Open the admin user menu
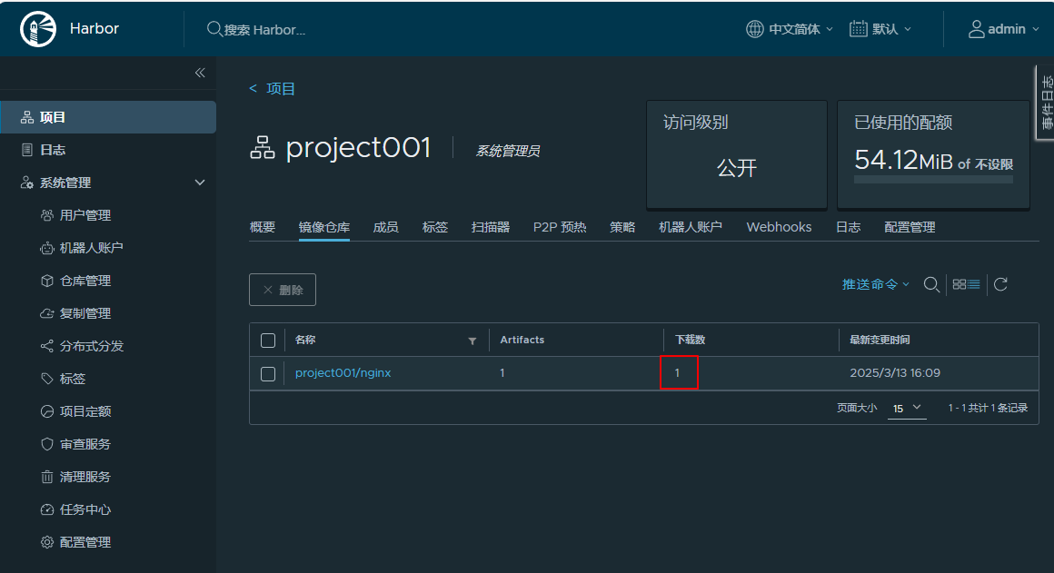This screenshot has height=573, width=1054. [x=1004, y=29]
